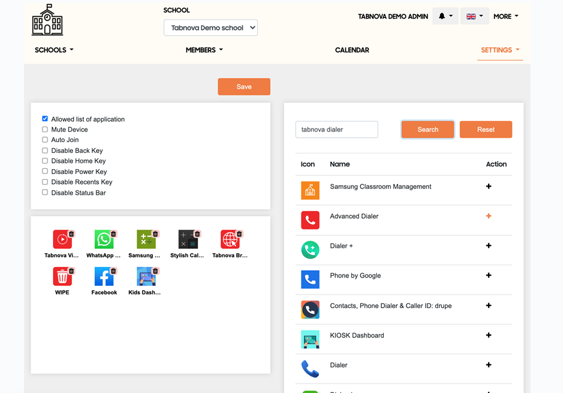Add Phone by Google with plus icon
Screen dimensions: 563x393
[x=489, y=275]
